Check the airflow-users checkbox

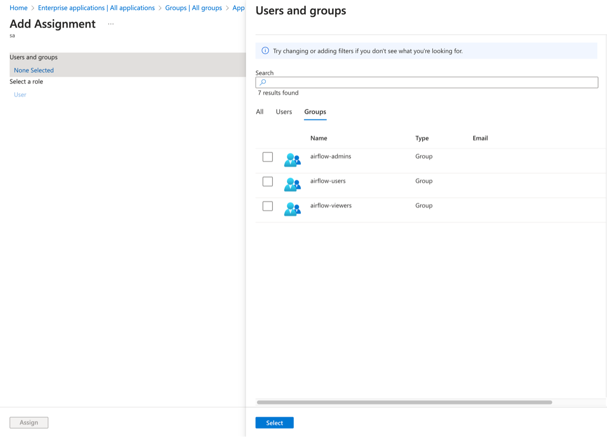click(267, 182)
